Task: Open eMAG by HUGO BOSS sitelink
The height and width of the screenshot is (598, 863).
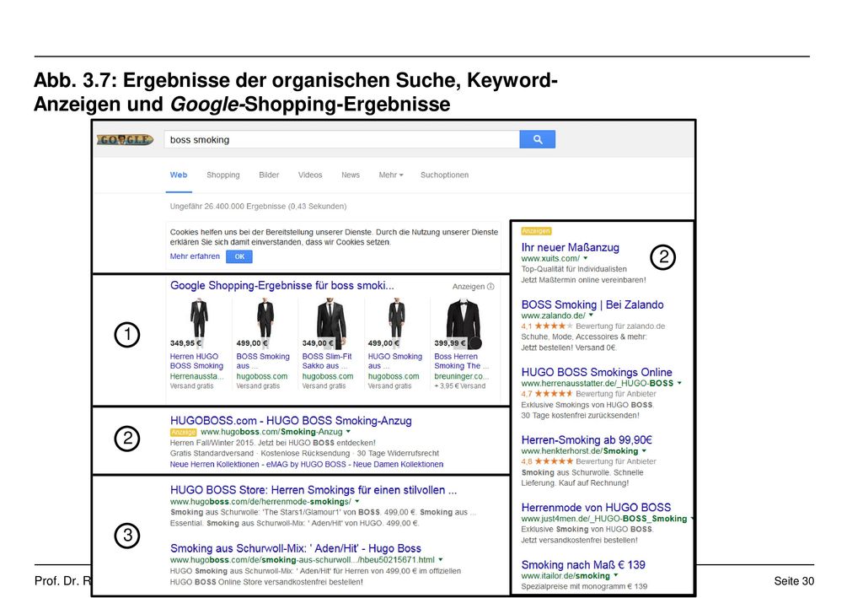Action: click(306, 464)
